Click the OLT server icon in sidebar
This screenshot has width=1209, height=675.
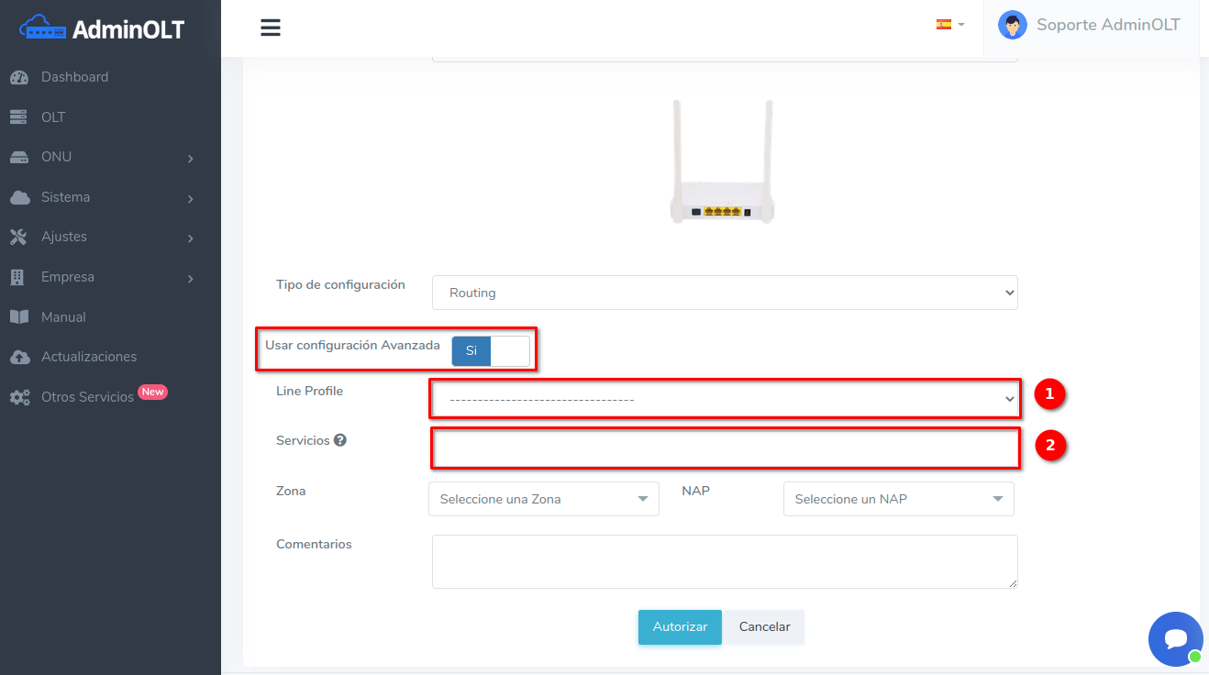pyautogui.click(x=19, y=117)
